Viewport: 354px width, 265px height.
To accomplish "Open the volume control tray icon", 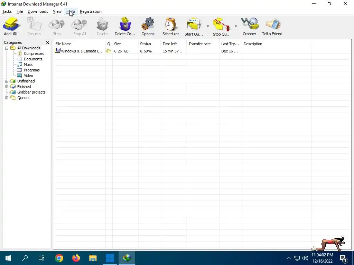I will (305, 258).
